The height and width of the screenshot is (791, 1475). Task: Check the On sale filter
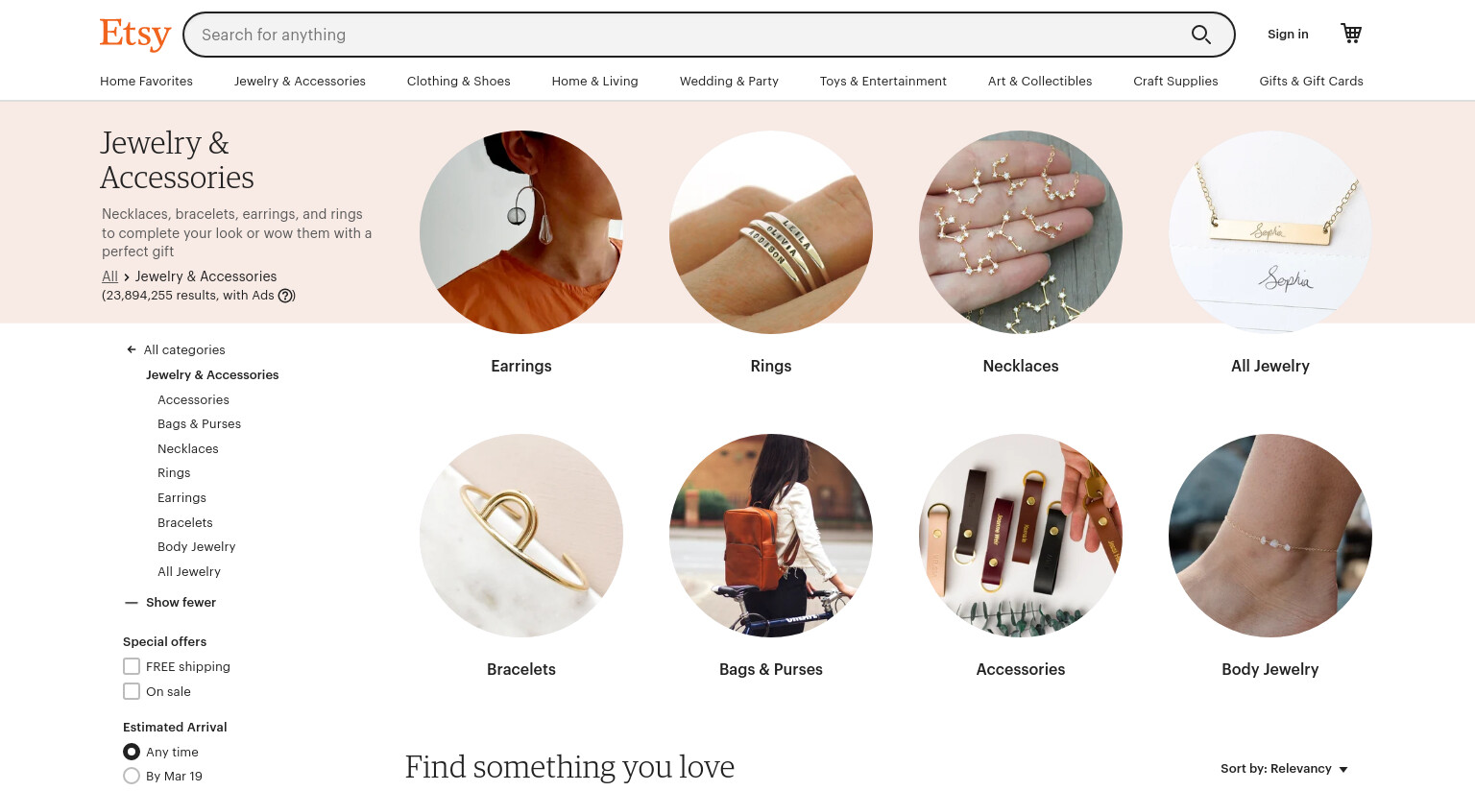coord(132,691)
